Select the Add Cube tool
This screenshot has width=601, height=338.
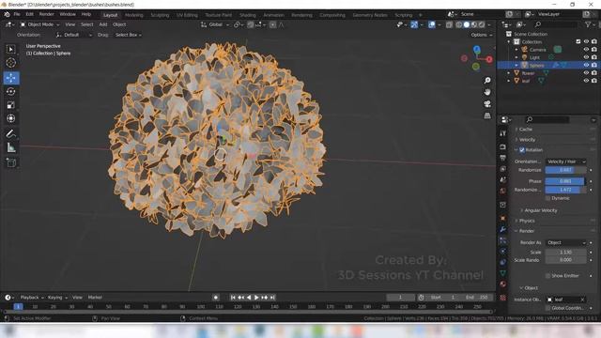pyautogui.click(x=10, y=162)
